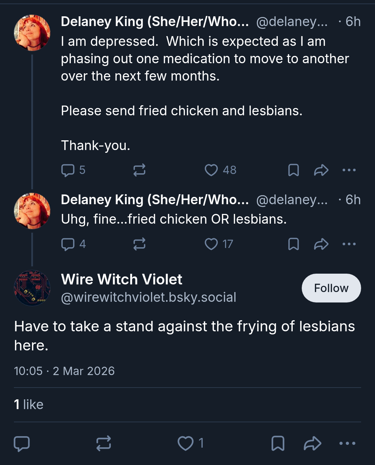This screenshot has height=465, width=375.
Task: Bookmark the 'Uhg, fine' post
Action: tap(293, 244)
